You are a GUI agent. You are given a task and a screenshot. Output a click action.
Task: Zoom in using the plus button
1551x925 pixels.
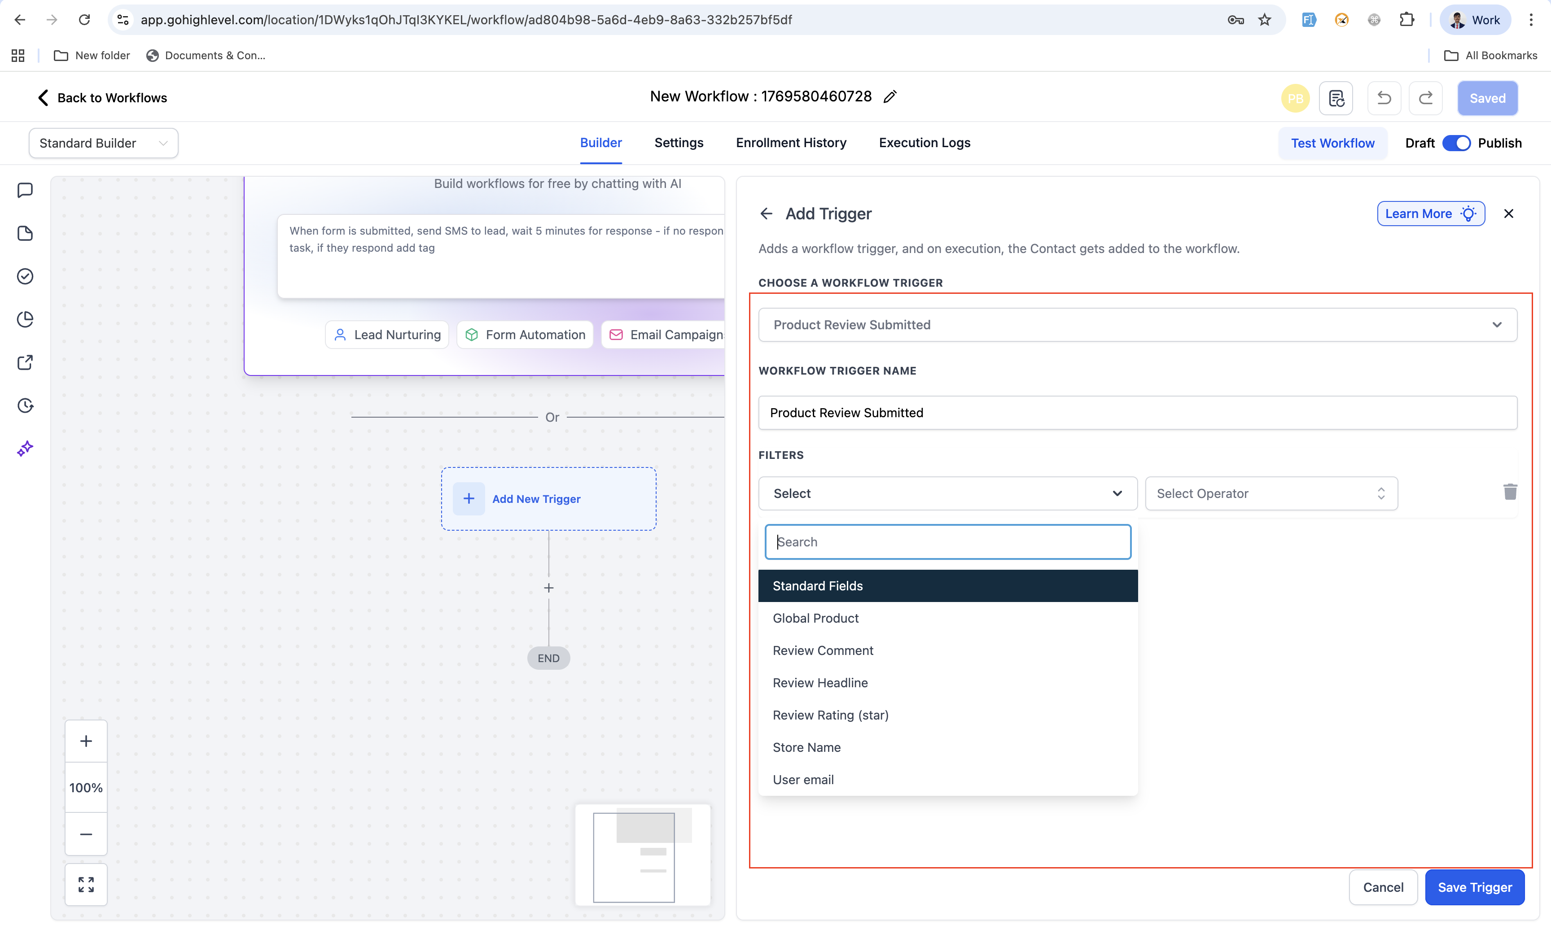point(86,741)
